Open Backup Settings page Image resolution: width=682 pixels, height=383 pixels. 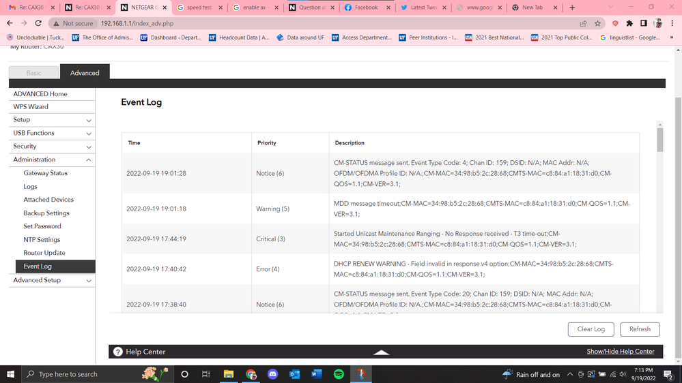(46, 213)
